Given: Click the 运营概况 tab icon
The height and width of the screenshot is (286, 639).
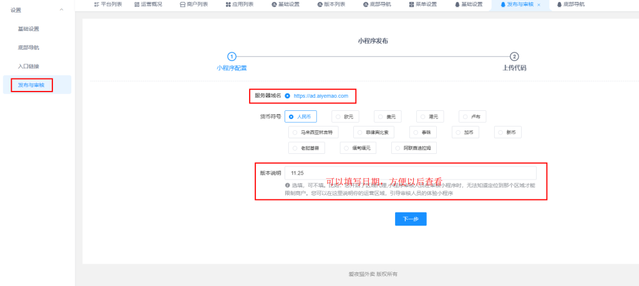Looking at the screenshot, I should tap(137, 4).
